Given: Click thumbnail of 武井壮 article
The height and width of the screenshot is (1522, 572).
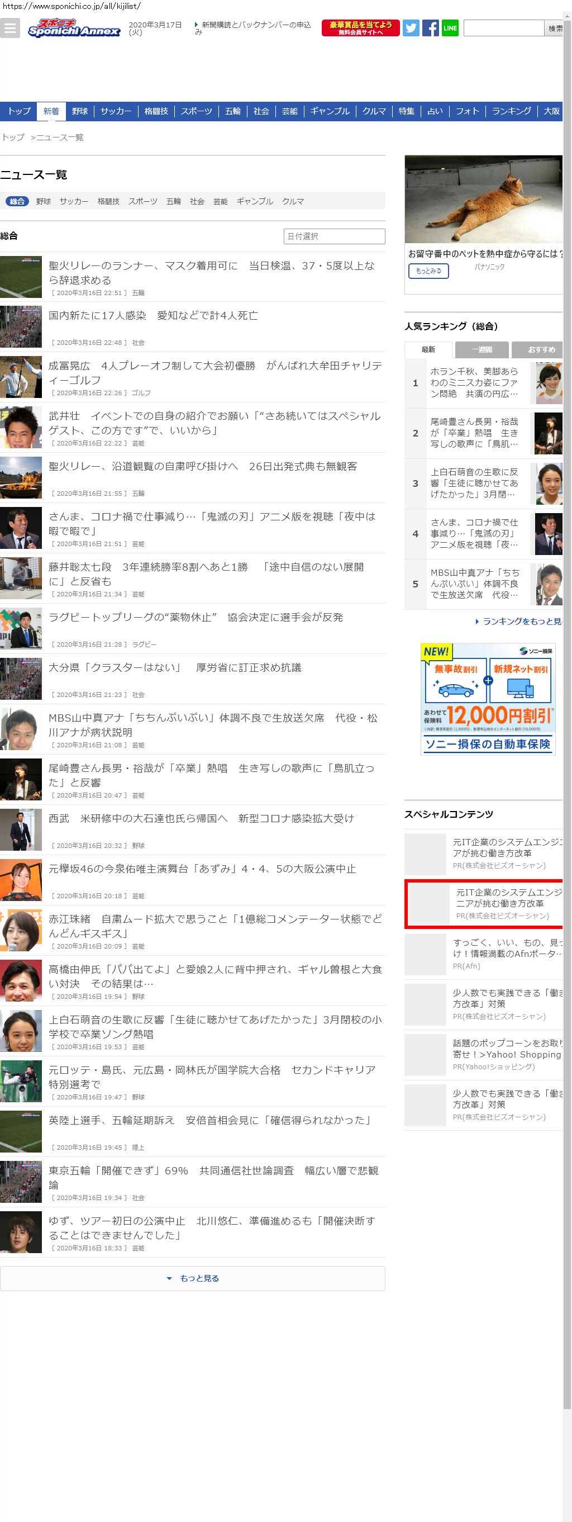Looking at the screenshot, I should (x=21, y=427).
